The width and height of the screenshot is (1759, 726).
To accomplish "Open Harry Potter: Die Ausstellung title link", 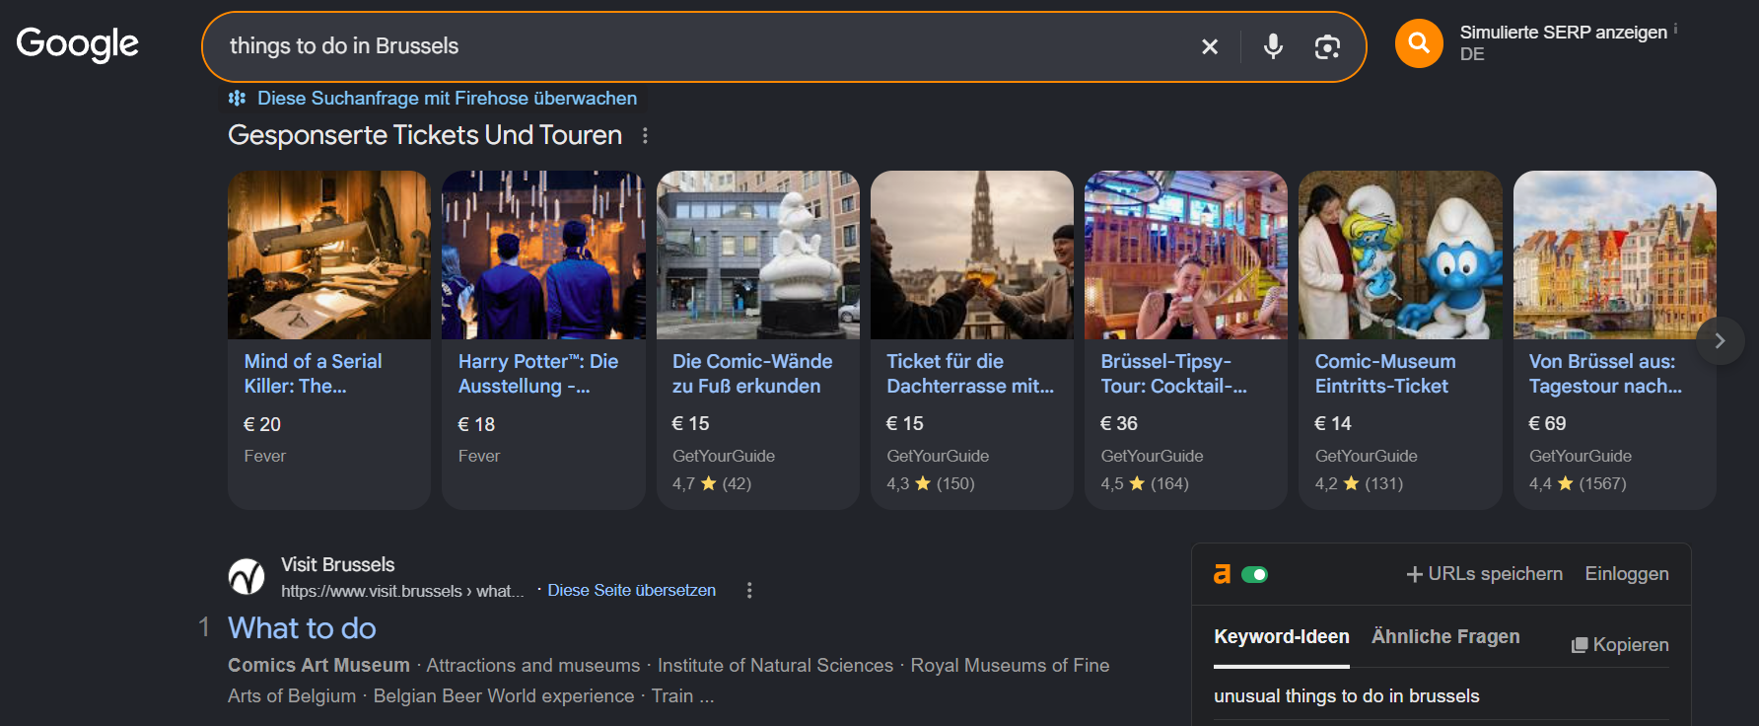I will coord(538,374).
